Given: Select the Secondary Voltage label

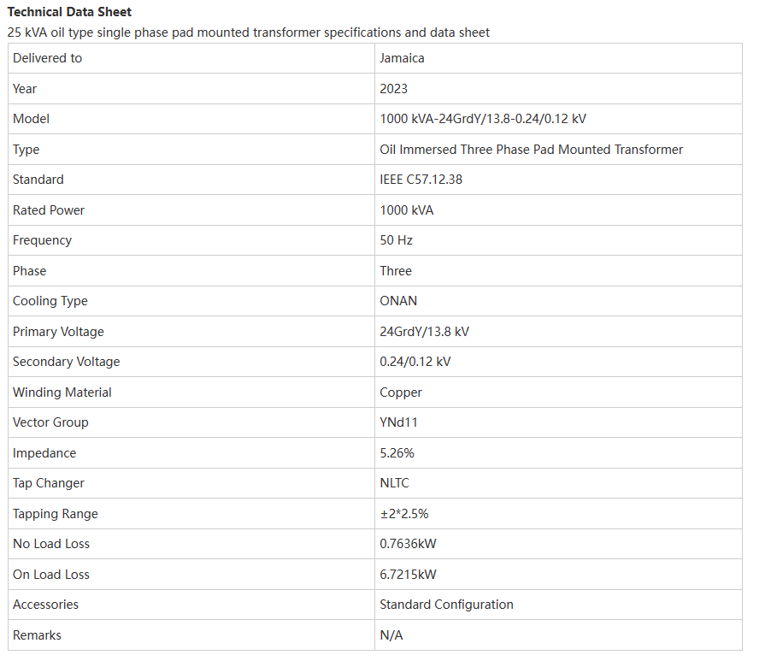Looking at the screenshot, I should (67, 362).
